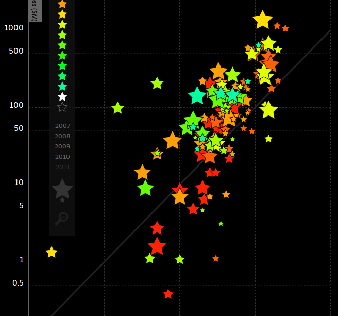
Task: Click the large yellow star right of the diagonal near 100
Action: coord(268,109)
